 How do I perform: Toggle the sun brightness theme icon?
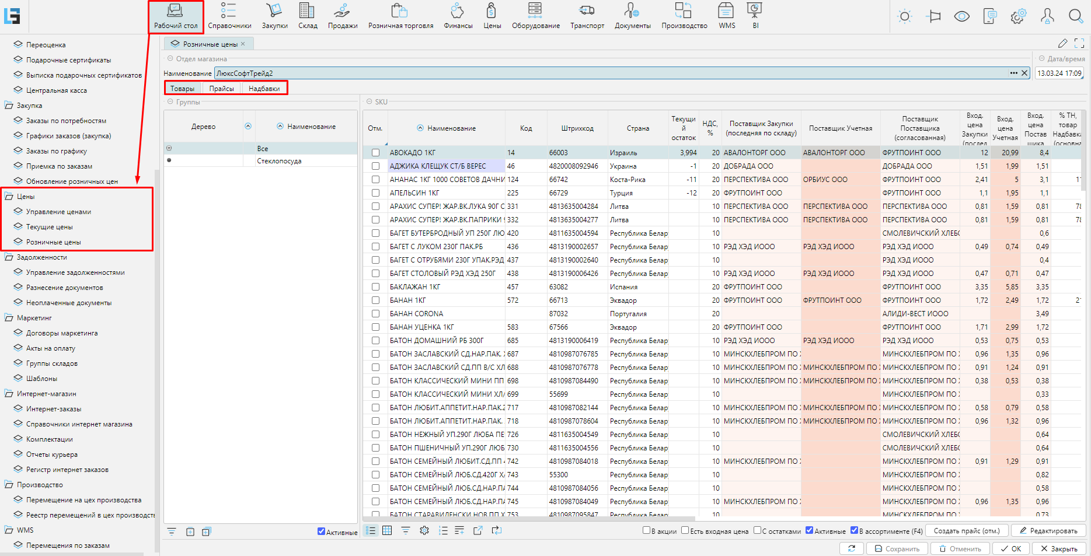(x=904, y=16)
